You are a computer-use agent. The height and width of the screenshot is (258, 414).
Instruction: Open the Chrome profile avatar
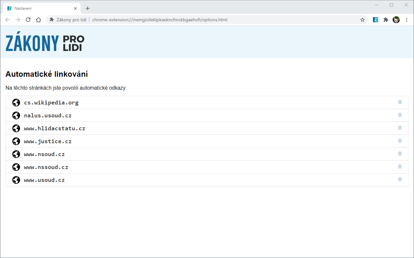(396, 20)
